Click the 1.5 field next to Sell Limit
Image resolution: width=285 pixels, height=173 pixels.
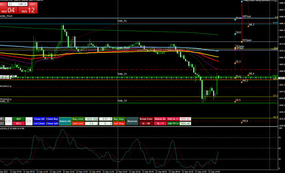click(x=92, y=123)
